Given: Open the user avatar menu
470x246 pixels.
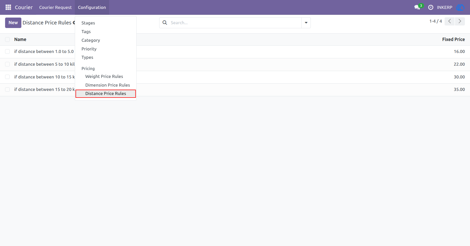Looking at the screenshot, I should click(461, 7).
